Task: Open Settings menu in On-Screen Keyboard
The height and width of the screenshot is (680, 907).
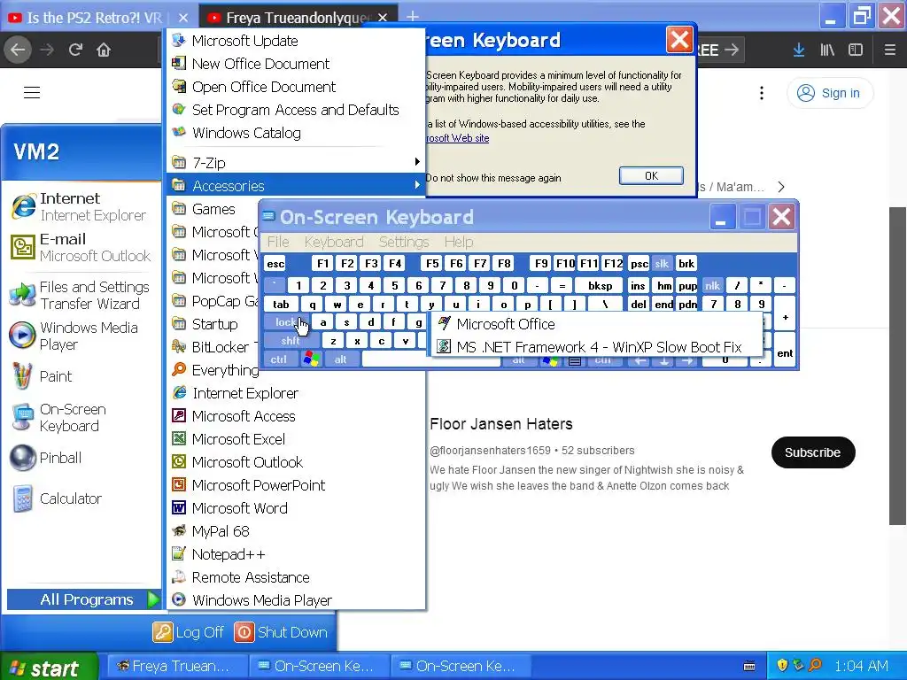Action: tap(404, 242)
